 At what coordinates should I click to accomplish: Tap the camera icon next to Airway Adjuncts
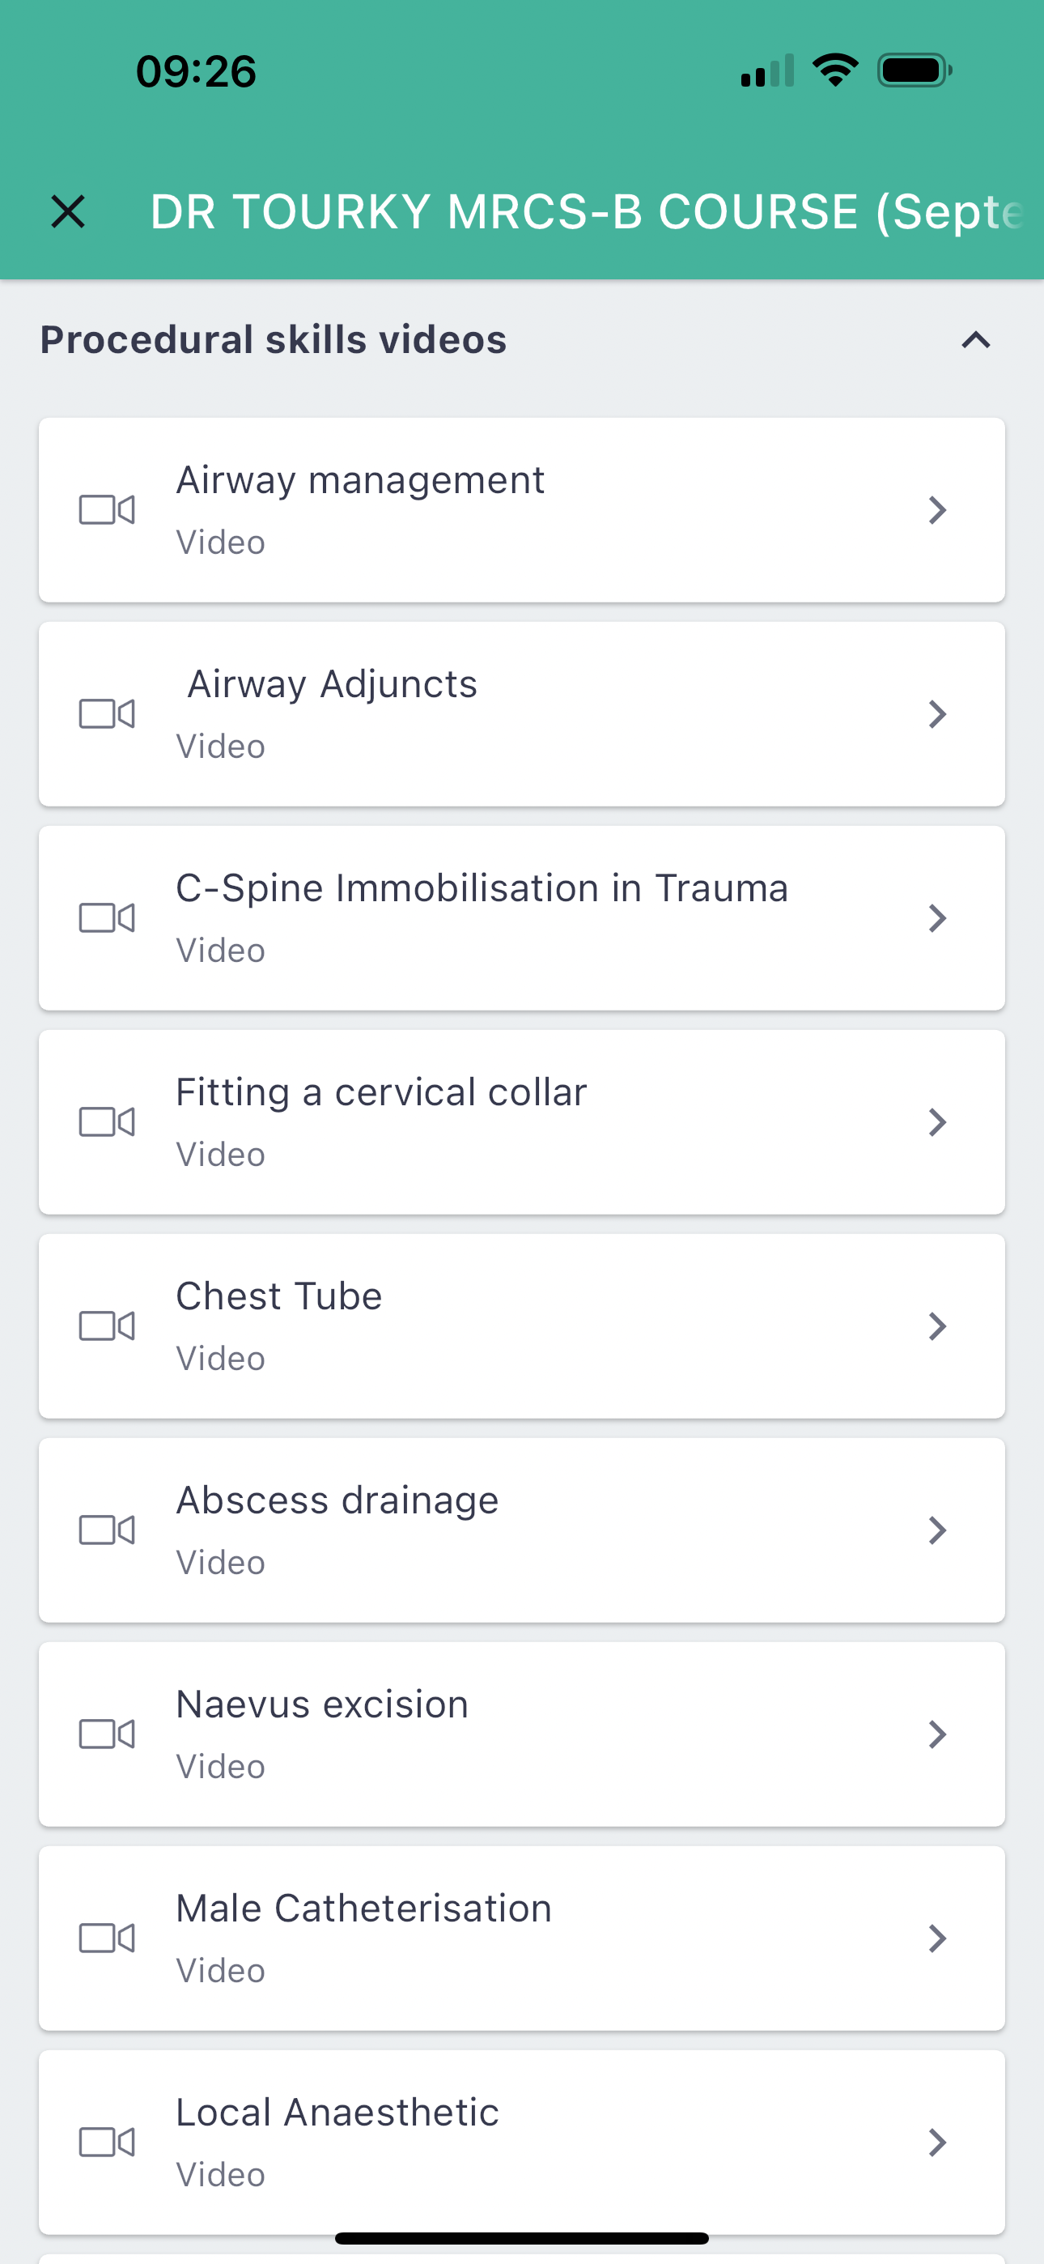coord(106,713)
